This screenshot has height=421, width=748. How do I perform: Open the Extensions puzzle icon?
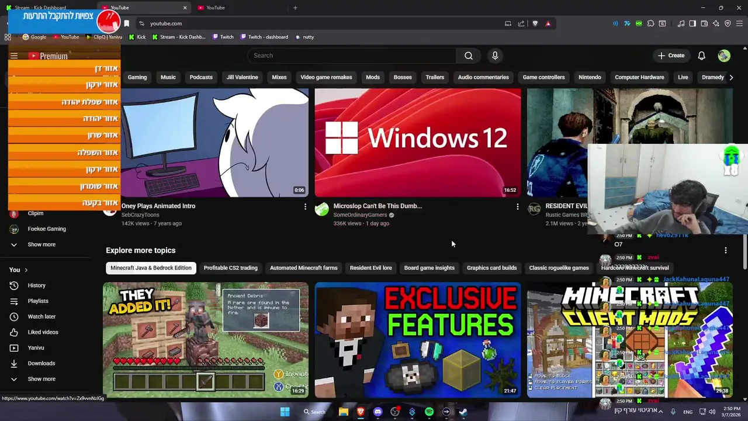pyautogui.click(x=650, y=23)
